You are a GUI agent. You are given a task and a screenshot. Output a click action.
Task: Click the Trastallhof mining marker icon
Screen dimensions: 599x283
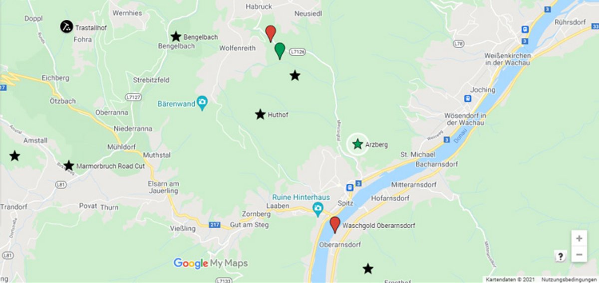[66, 26]
